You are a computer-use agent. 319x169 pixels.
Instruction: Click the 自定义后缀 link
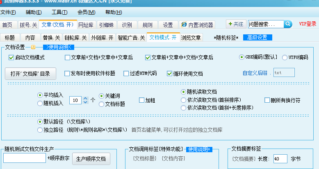(255, 73)
